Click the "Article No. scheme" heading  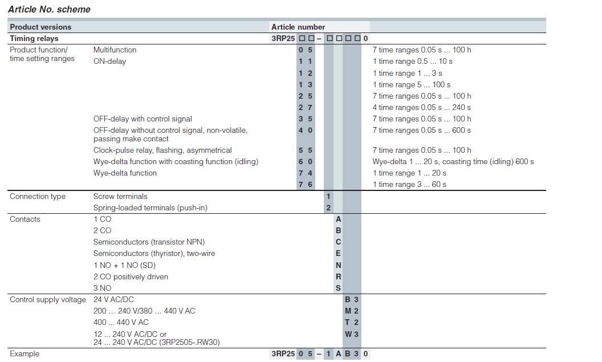(x=49, y=9)
